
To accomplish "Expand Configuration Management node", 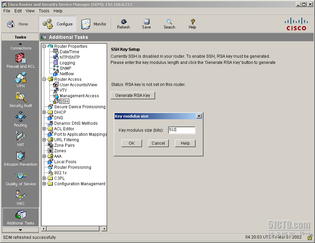I will click(x=44, y=184).
